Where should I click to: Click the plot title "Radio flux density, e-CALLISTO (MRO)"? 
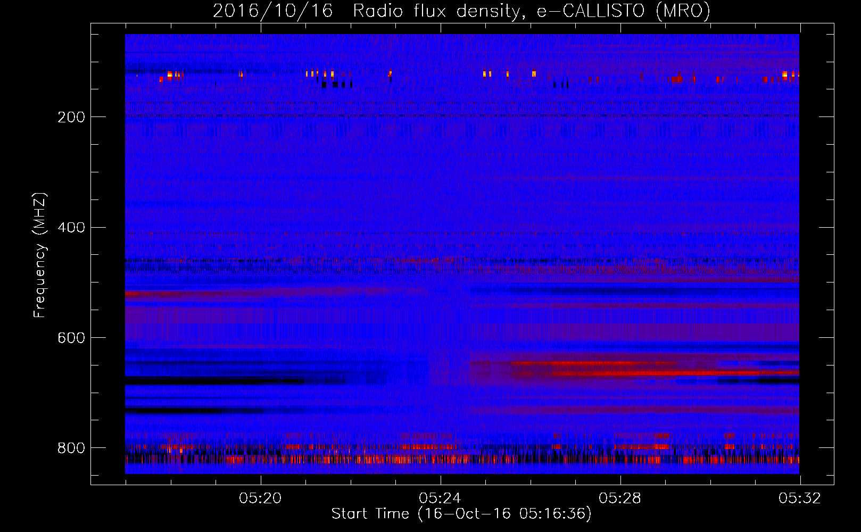pyautogui.click(x=532, y=11)
